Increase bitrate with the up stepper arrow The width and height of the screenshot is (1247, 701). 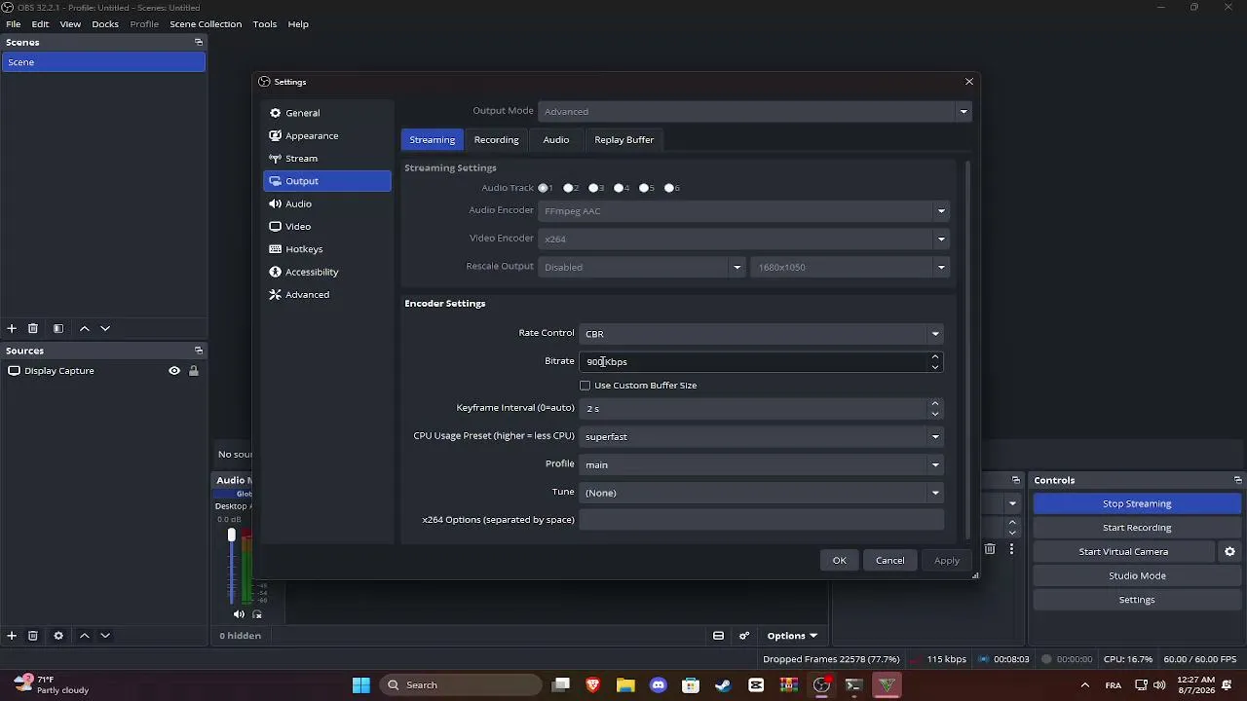click(935, 357)
